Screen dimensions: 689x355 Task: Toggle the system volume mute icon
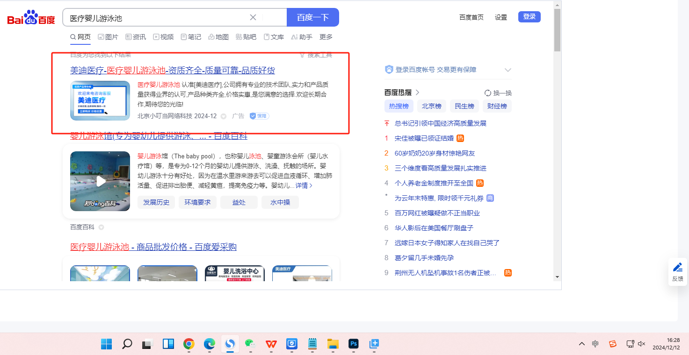642,344
